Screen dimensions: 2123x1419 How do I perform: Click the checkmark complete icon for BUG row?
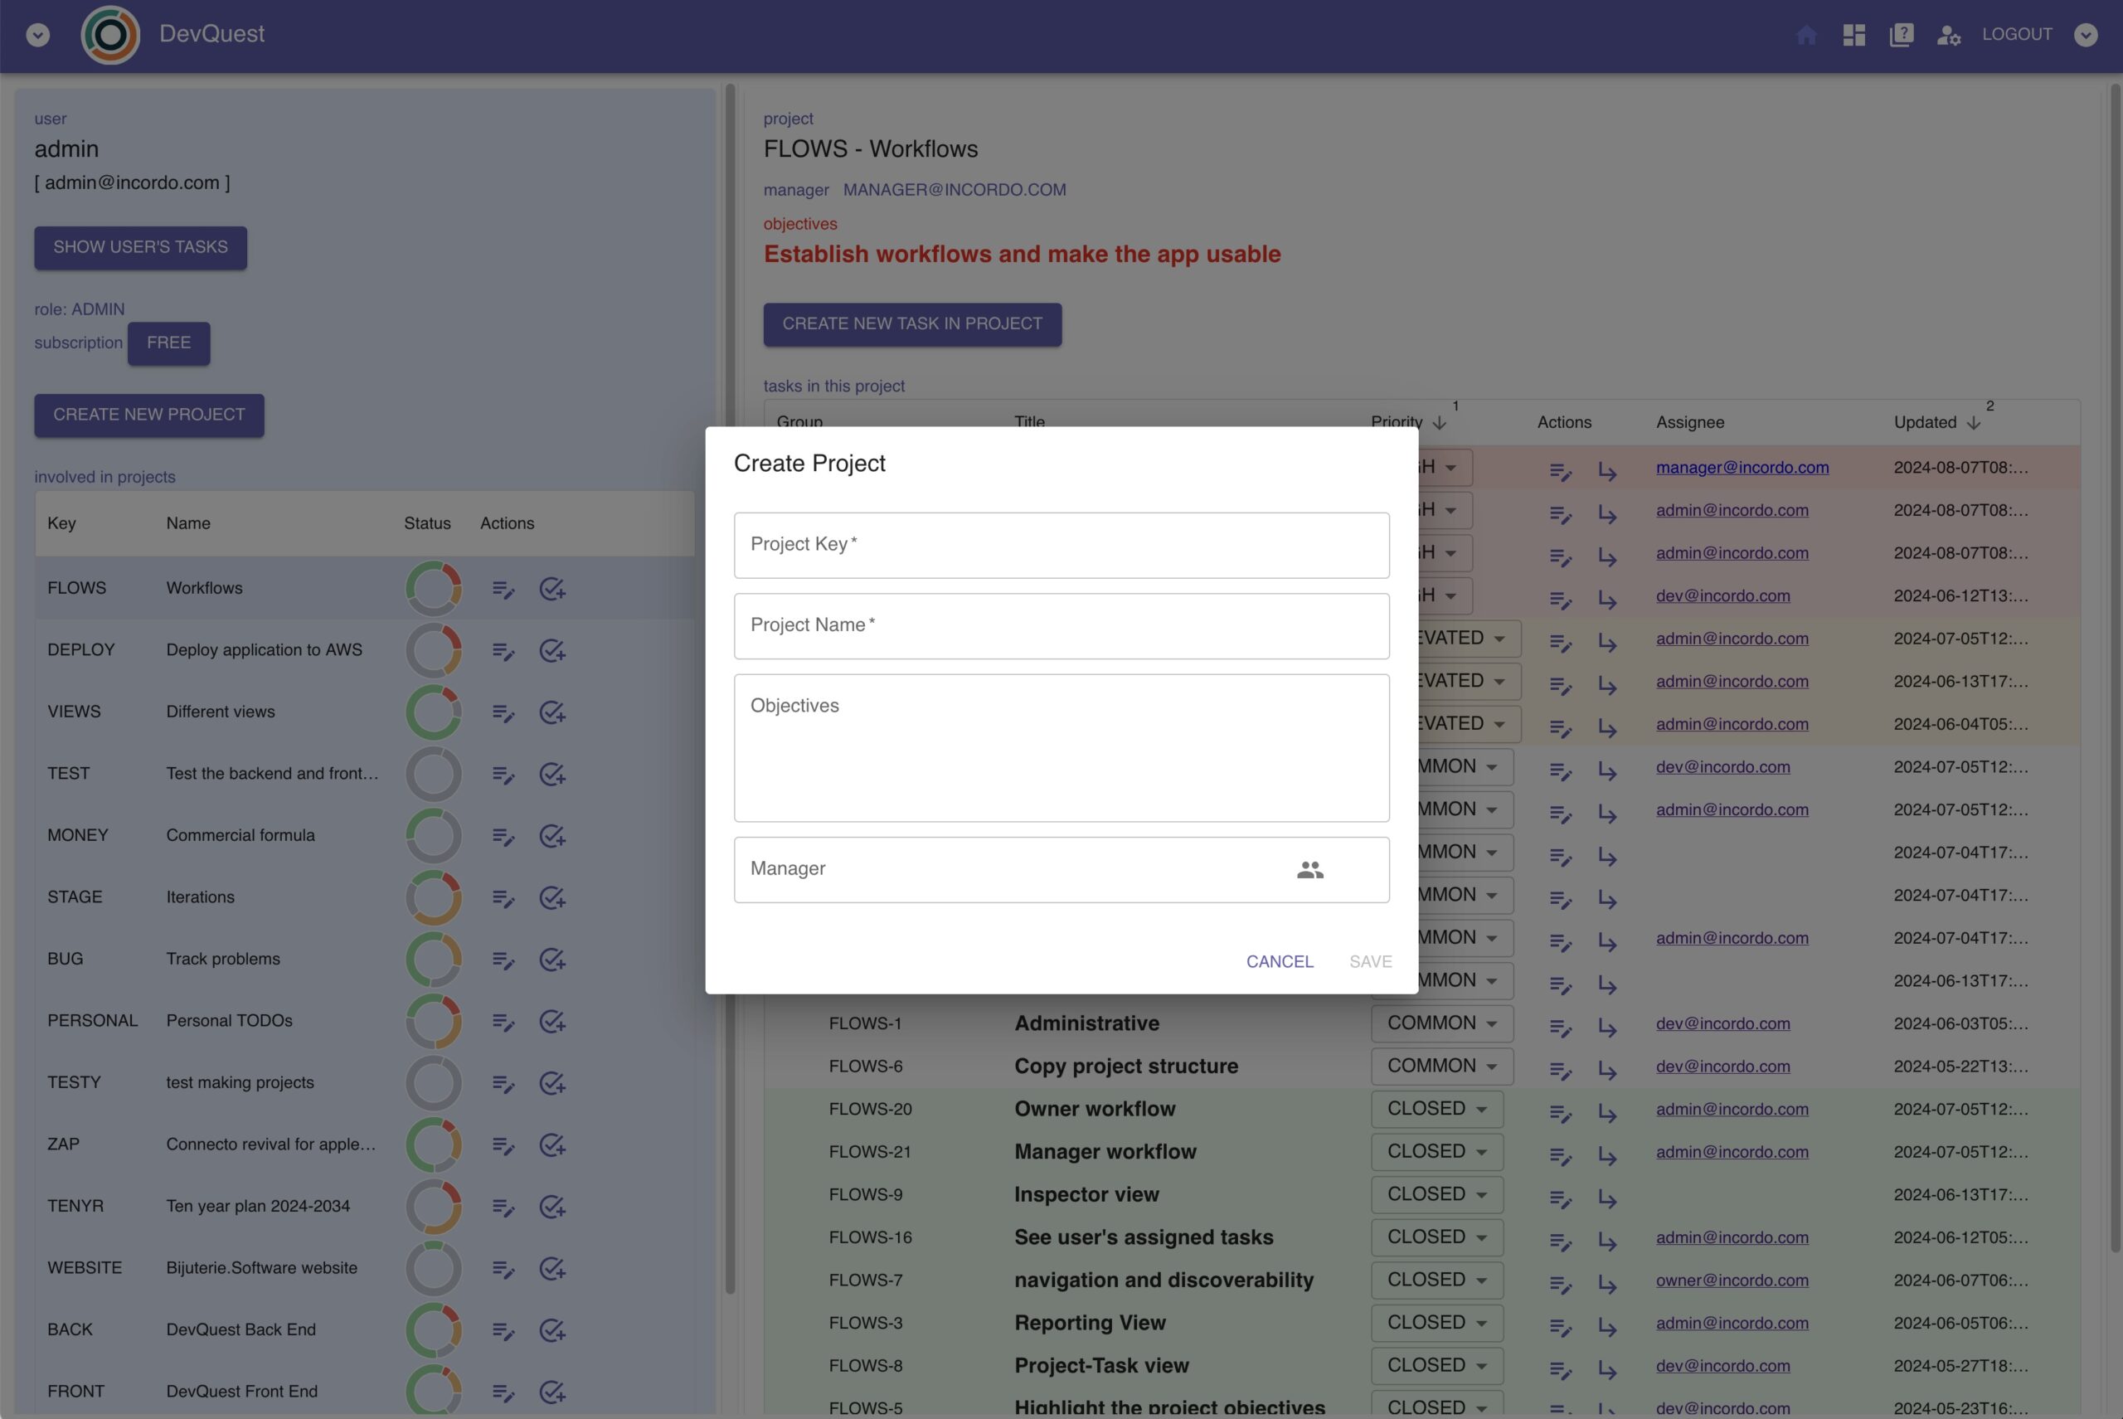tap(551, 960)
